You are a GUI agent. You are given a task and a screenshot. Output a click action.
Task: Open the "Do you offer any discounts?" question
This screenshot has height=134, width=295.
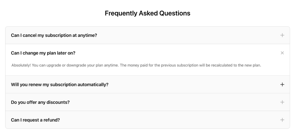[40, 102]
